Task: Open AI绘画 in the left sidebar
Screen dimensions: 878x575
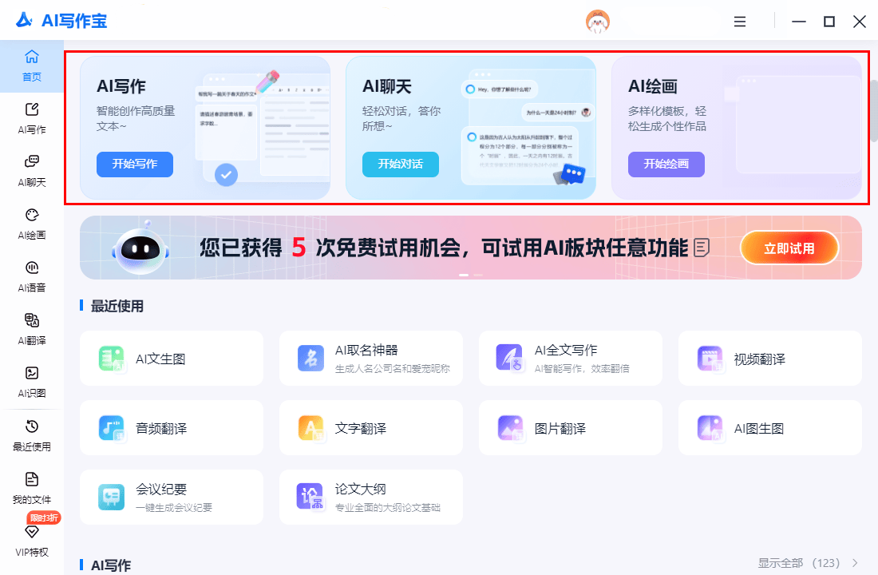Action: pyautogui.click(x=32, y=223)
